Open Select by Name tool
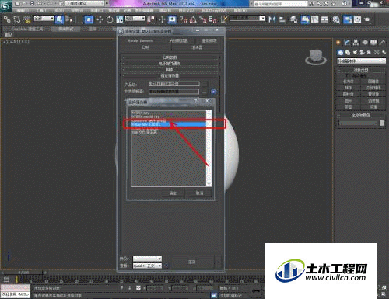Screen dimensions: 389x299 point(69,19)
